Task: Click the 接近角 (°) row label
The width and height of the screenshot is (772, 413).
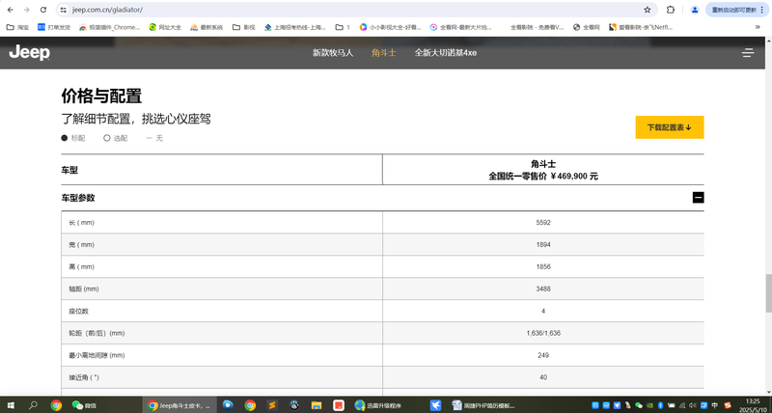Action: click(84, 377)
